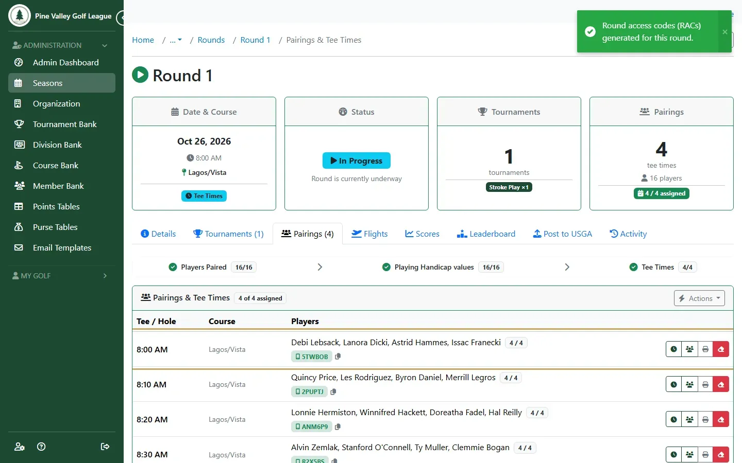The image size is (742, 463).
Task: Copy the ANM6P9 access code
Action: (x=338, y=426)
